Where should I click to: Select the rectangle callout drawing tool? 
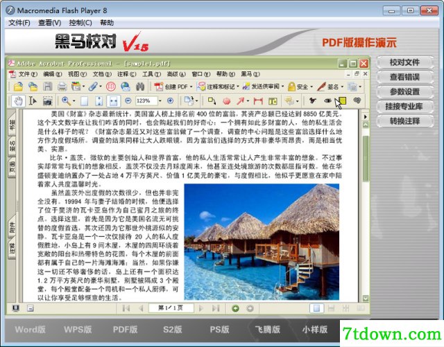[x=212, y=101]
